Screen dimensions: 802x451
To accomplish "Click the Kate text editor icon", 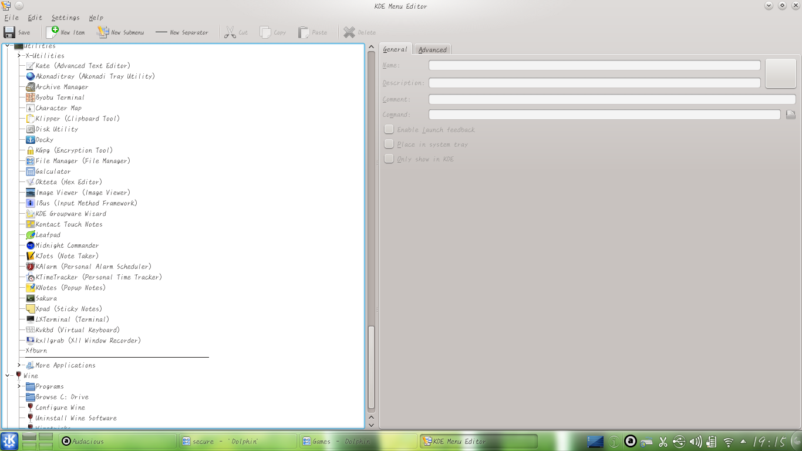I will click(31, 66).
